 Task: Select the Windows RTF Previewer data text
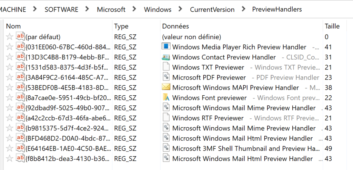tap(208, 118)
